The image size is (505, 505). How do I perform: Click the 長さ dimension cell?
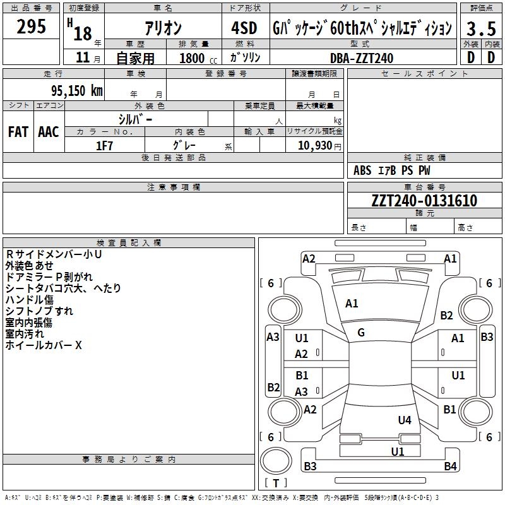[x=376, y=227]
